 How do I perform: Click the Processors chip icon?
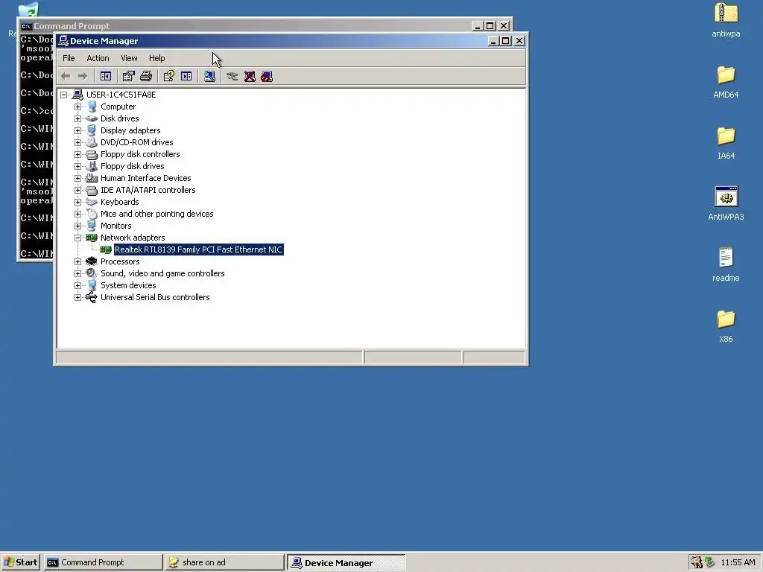(x=92, y=261)
